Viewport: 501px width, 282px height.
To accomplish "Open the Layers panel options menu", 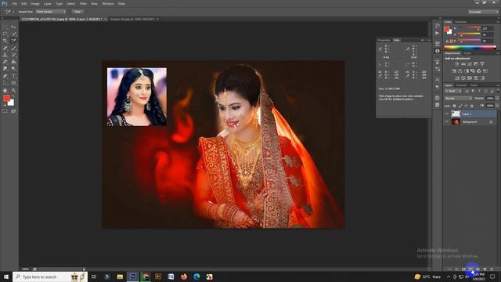I will (498, 85).
